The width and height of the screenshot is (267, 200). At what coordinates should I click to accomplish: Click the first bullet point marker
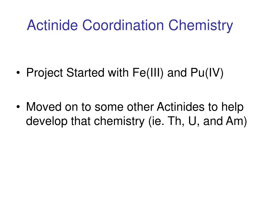tap(18, 73)
